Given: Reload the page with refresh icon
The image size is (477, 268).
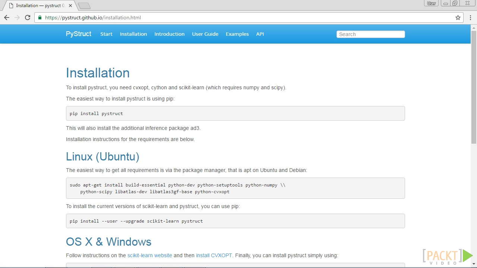Looking at the screenshot, I should tap(28, 17).
